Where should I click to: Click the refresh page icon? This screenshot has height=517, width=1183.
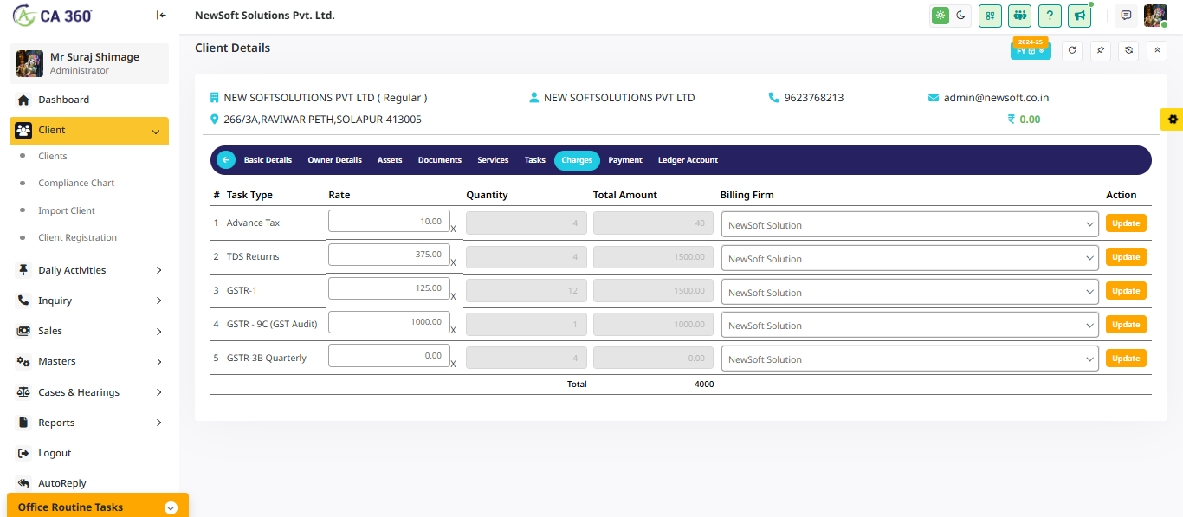pos(1072,50)
